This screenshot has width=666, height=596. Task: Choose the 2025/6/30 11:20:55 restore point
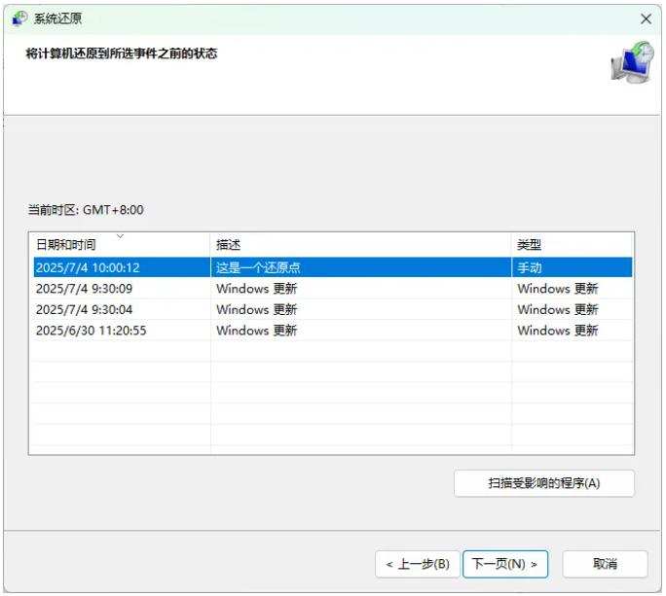coord(91,331)
